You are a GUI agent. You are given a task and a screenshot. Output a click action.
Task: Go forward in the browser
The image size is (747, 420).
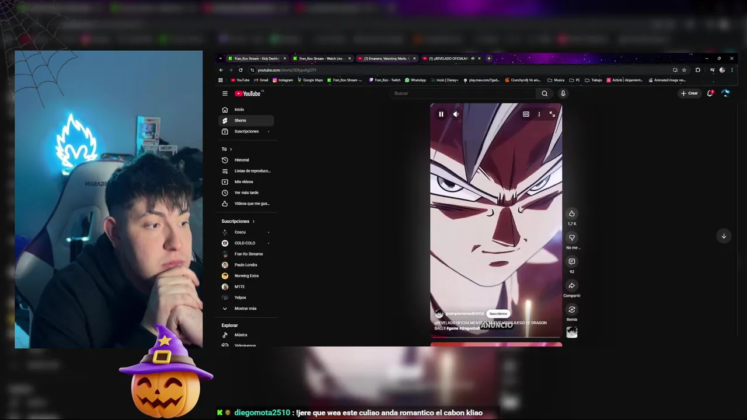pyautogui.click(x=231, y=70)
